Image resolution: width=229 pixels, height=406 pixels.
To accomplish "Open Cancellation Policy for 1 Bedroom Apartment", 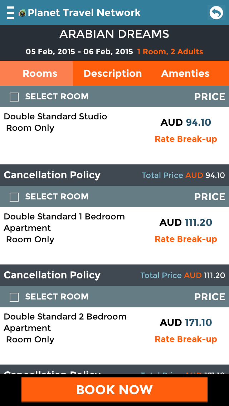I will click(x=52, y=275).
